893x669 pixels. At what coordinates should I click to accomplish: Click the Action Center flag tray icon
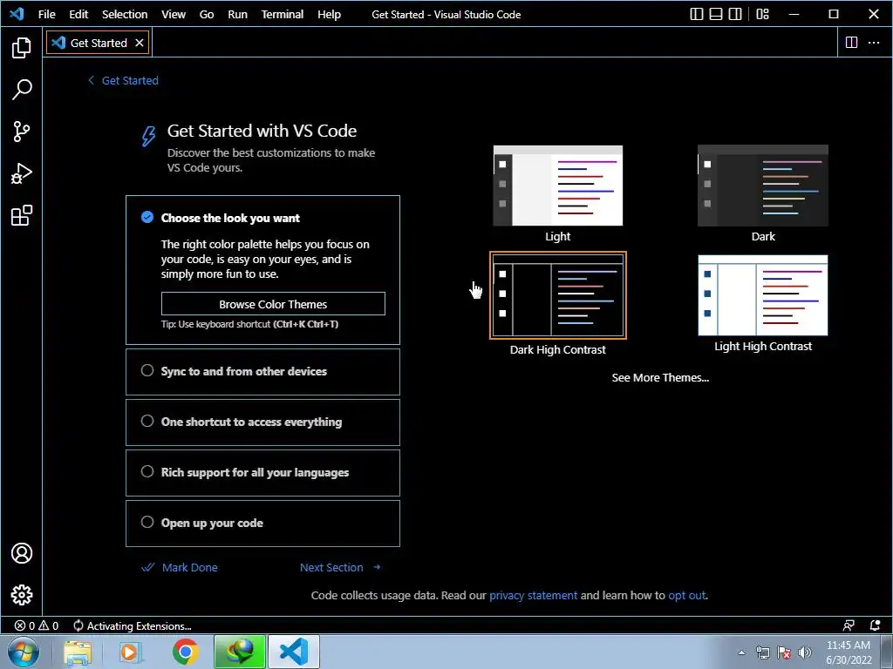784,652
